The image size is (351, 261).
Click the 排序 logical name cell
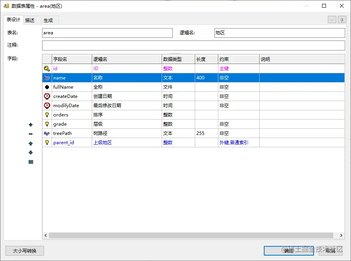click(127, 115)
